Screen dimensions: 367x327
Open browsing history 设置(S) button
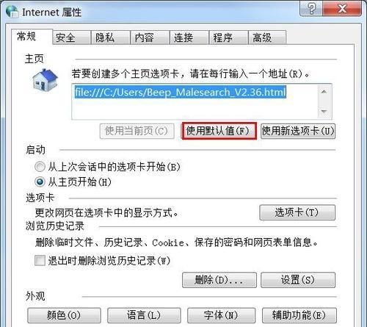[x=298, y=280]
